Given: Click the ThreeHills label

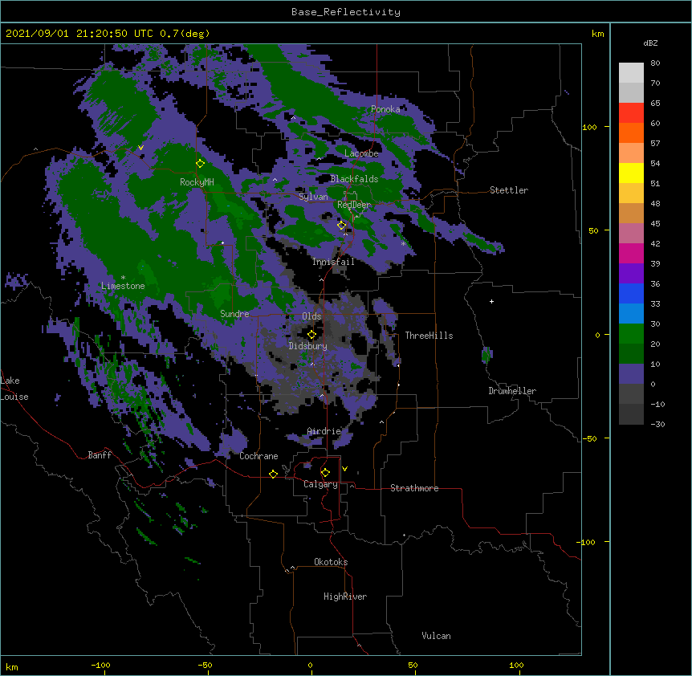Looking at the screenshot, I should point(429,336).
